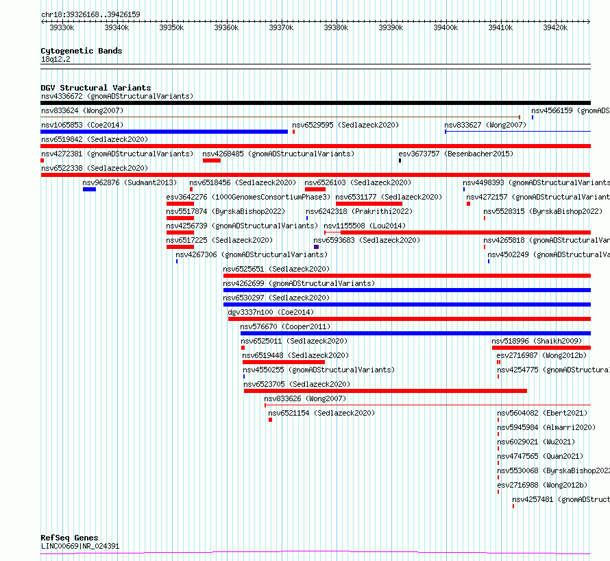The image size is (610, 561).
Task: Click the chr18:39326168..39426159 coordinates text
Action: 90,14
